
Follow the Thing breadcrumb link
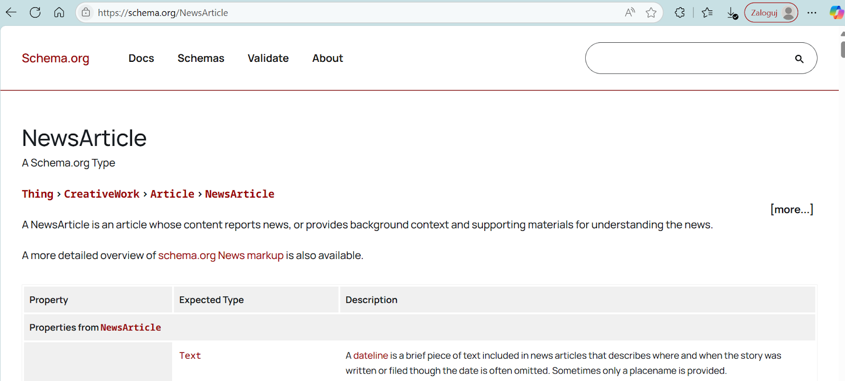[37, 194]
